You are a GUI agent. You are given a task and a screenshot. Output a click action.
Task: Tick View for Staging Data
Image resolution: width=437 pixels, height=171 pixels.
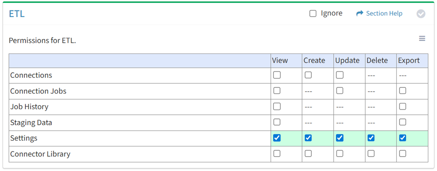pyautogui.click(x=277, y=122)
